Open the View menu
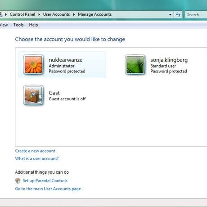This screenshot has height=207, width=207. tap(4, 25)
